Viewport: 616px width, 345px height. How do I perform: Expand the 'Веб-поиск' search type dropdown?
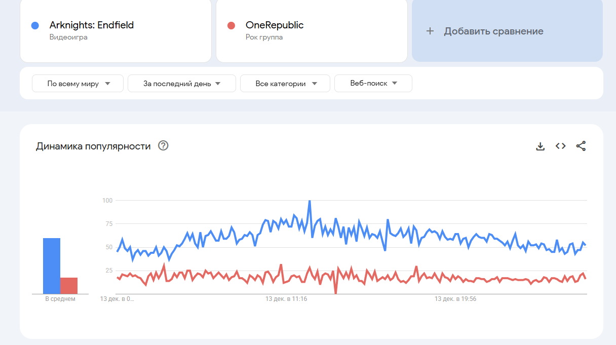point(373,84)
